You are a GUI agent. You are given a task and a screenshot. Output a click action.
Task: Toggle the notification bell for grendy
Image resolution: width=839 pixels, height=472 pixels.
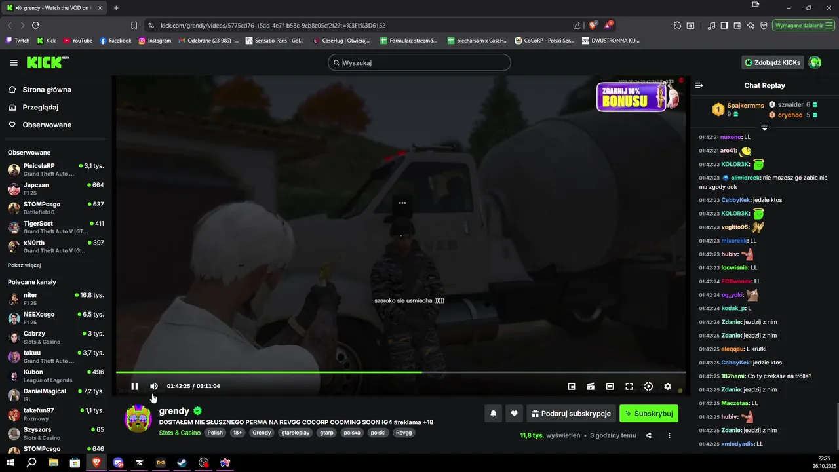point(493,414)
